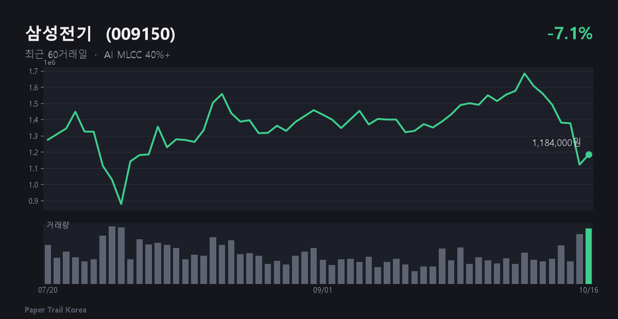618x319 pixels.
Task: Select the green highlighted volume bar
Action: [x=589, y=256]
